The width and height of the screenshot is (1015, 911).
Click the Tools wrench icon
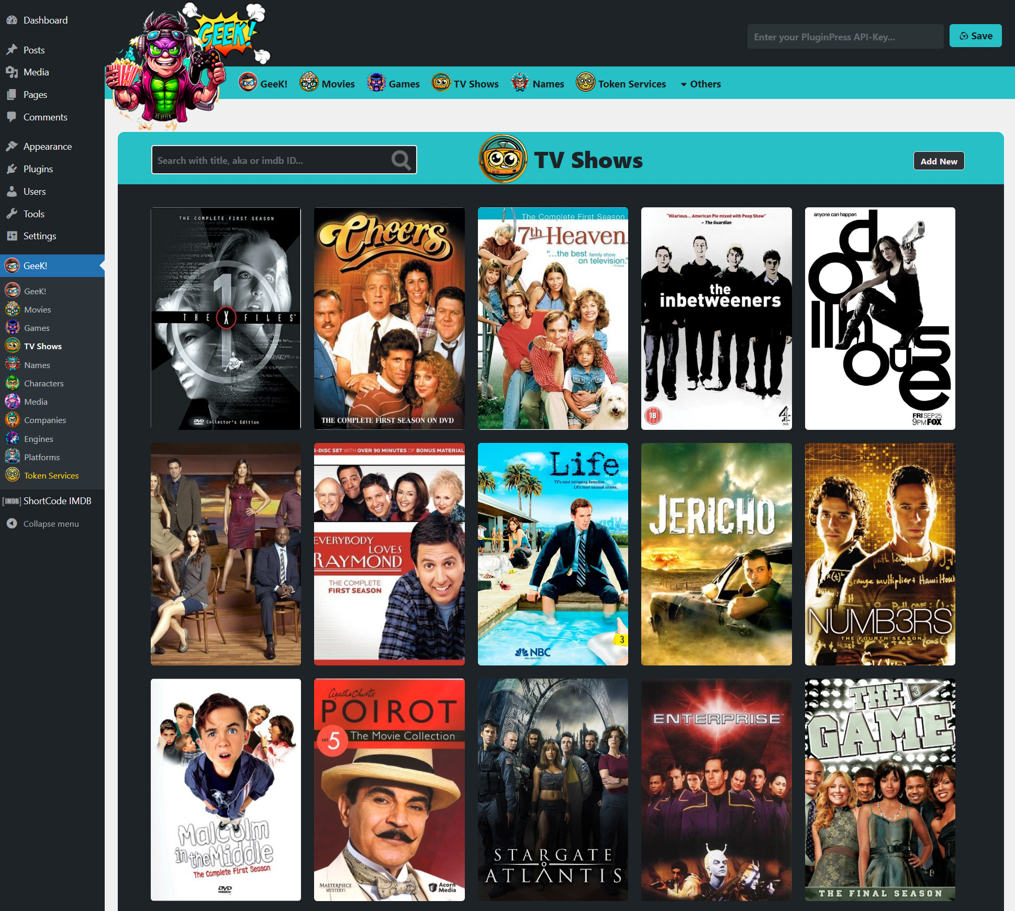[x=12, y=214]
